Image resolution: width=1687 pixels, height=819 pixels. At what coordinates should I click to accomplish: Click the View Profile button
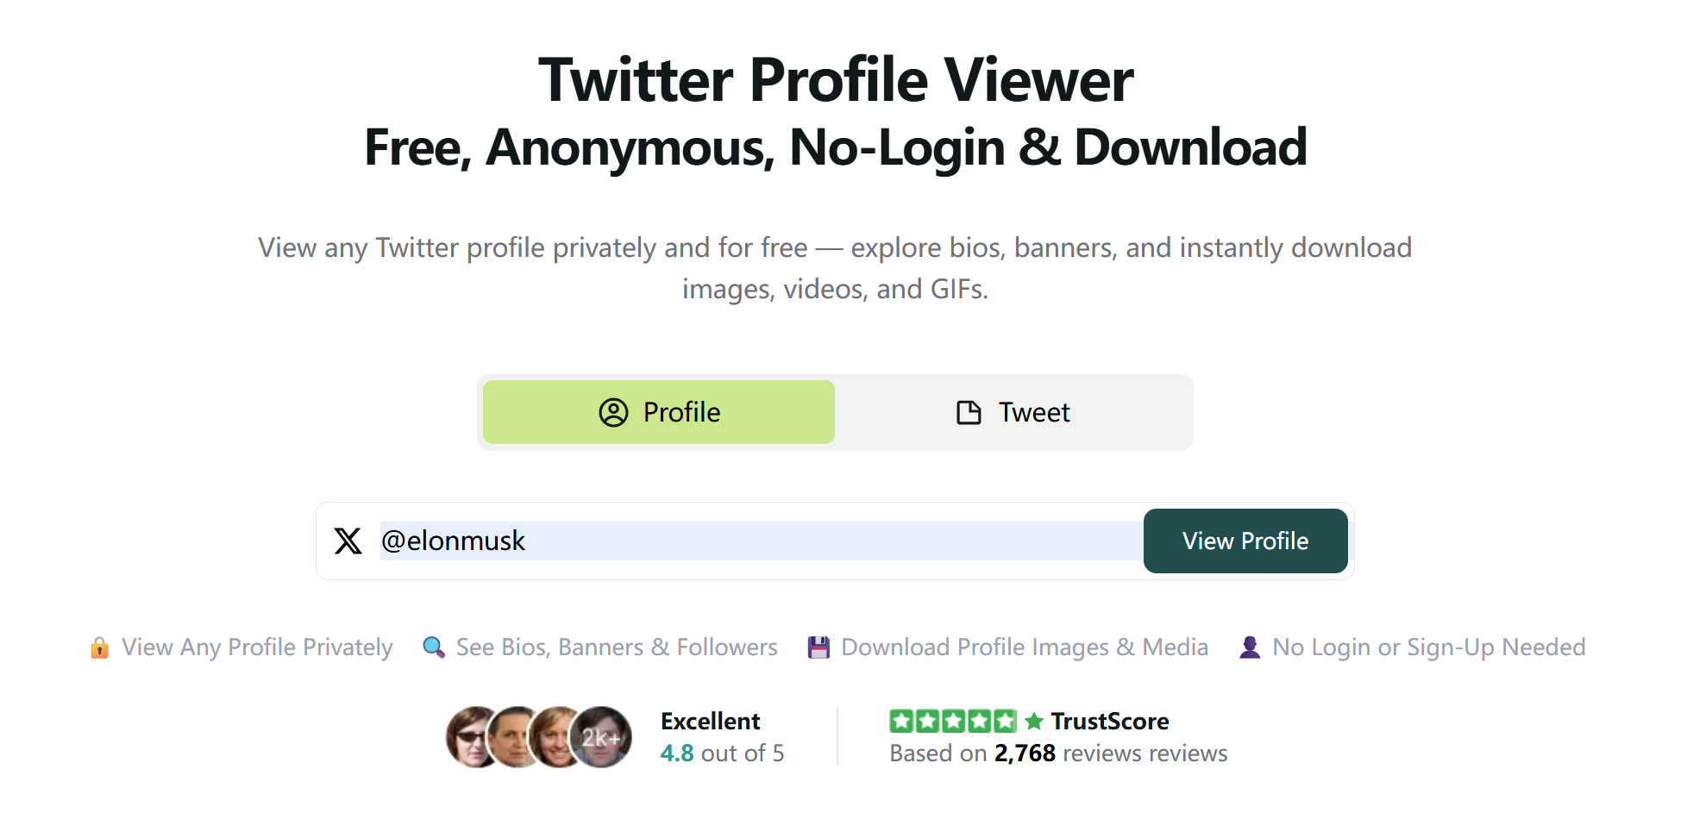point(1245,541)
